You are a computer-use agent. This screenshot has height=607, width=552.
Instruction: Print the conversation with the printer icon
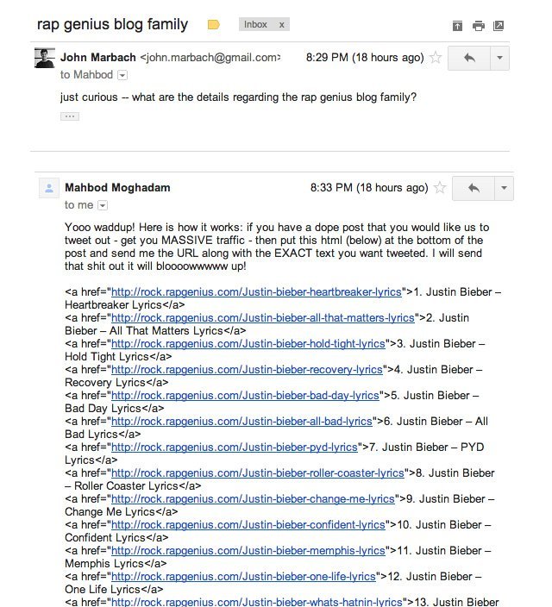[478, 26]
